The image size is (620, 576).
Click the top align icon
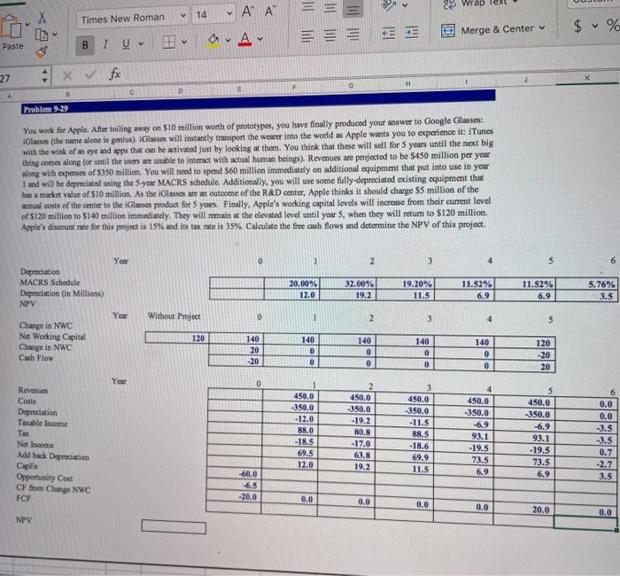(x=308, y=7)
